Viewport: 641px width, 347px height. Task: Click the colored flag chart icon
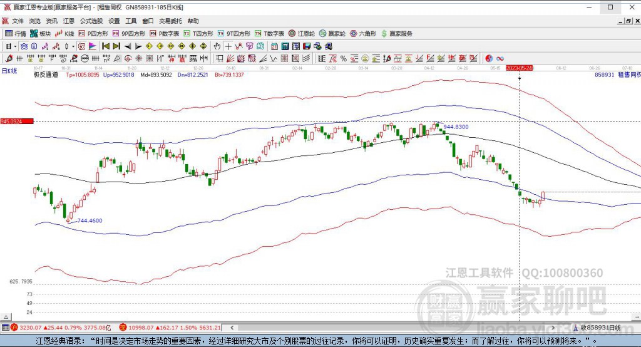[93, 46]
